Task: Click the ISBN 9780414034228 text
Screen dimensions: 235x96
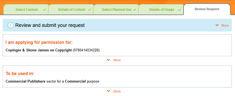Action: pyautogui.click(x=86, y=50)
